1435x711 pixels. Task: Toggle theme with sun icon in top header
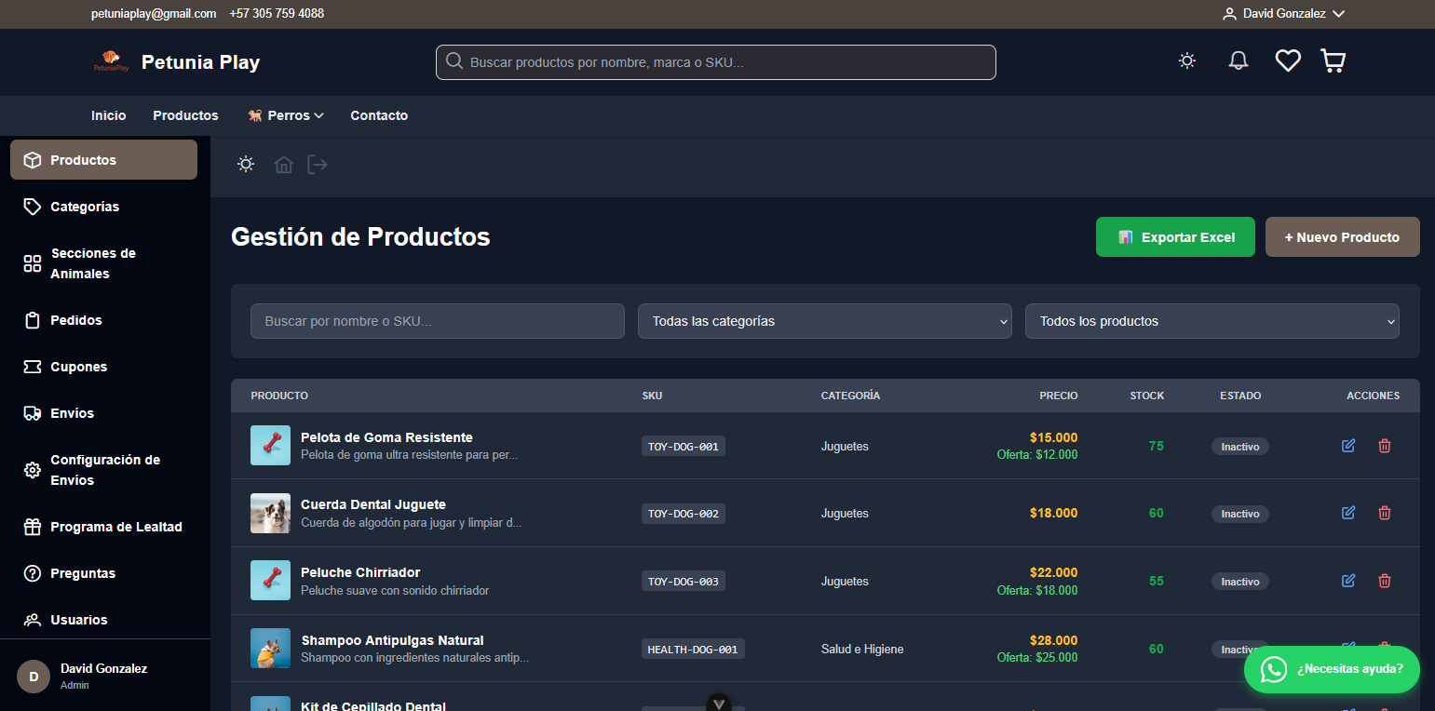tap(1186, 61)
